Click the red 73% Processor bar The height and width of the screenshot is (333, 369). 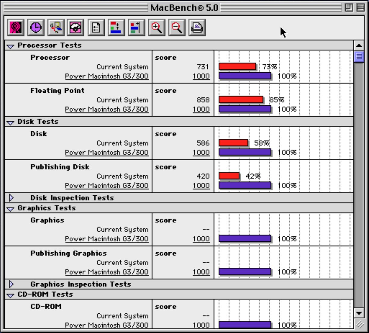pyautogui.click(x=237, y=66)
